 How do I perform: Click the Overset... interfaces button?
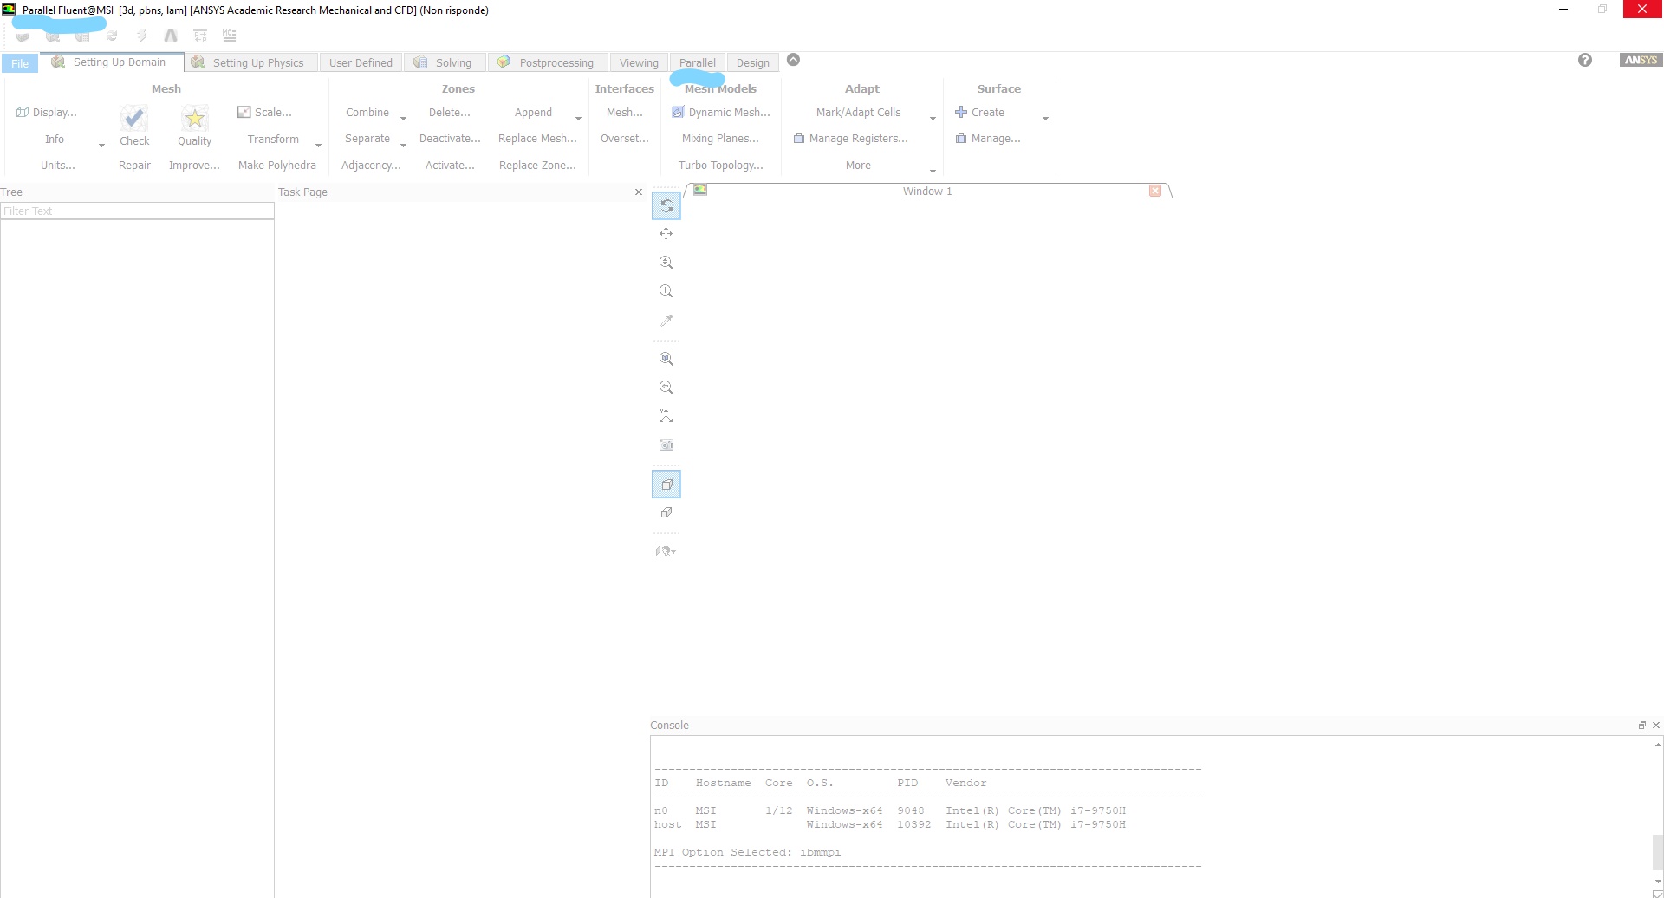(x=625, y=139)
